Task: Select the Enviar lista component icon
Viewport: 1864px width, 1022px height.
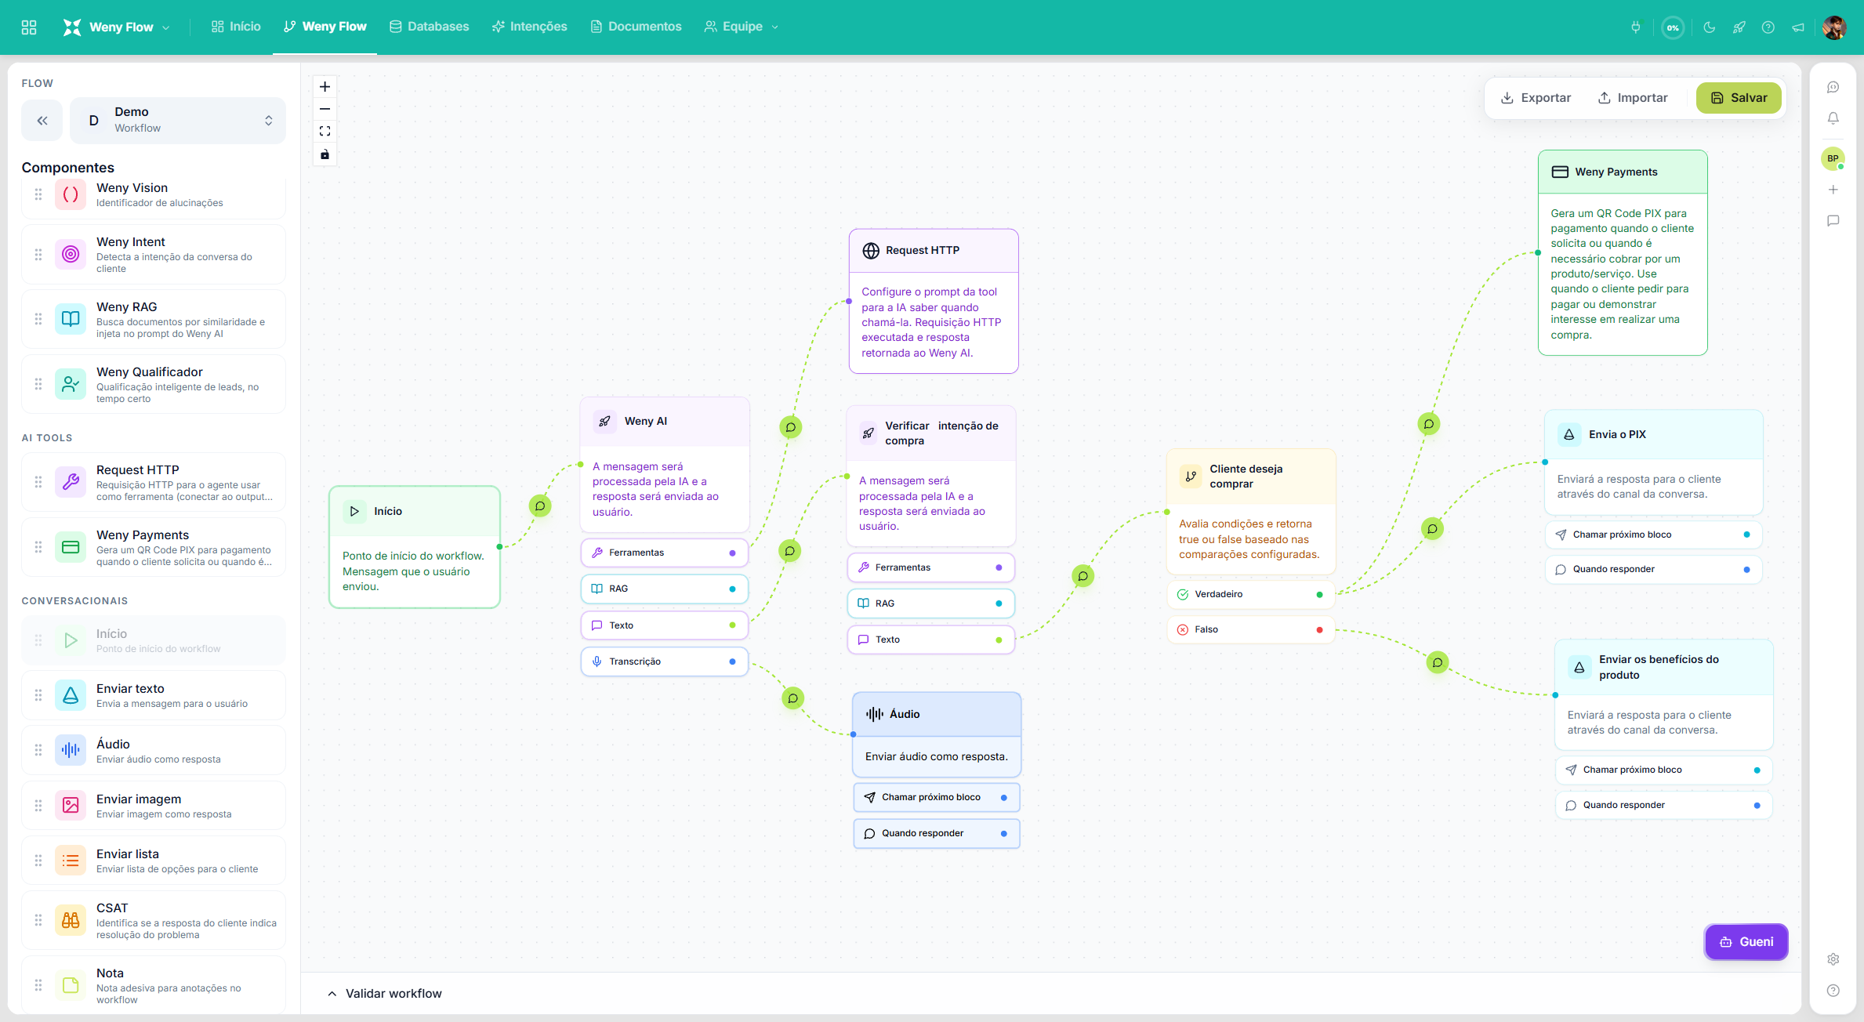Action: 71,861
